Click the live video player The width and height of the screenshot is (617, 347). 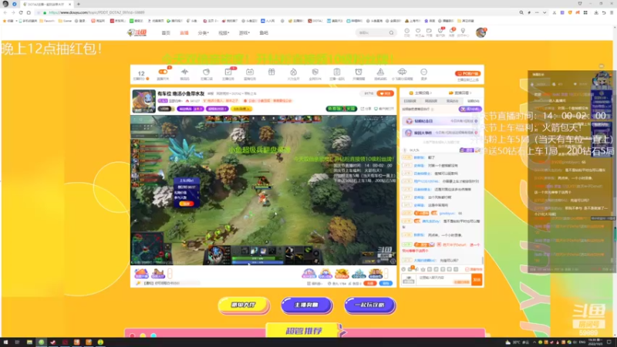click(x=263, y=190)
